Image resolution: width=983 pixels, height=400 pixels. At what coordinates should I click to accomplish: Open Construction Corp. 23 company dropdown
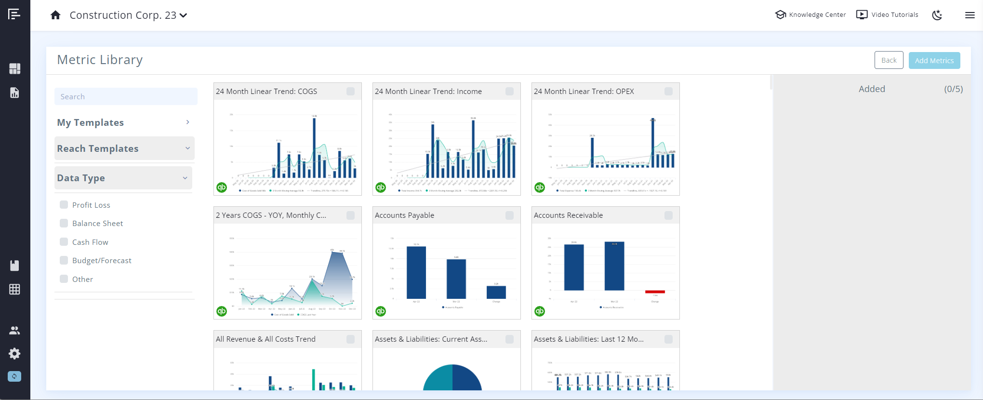click(x=128, y=15)
